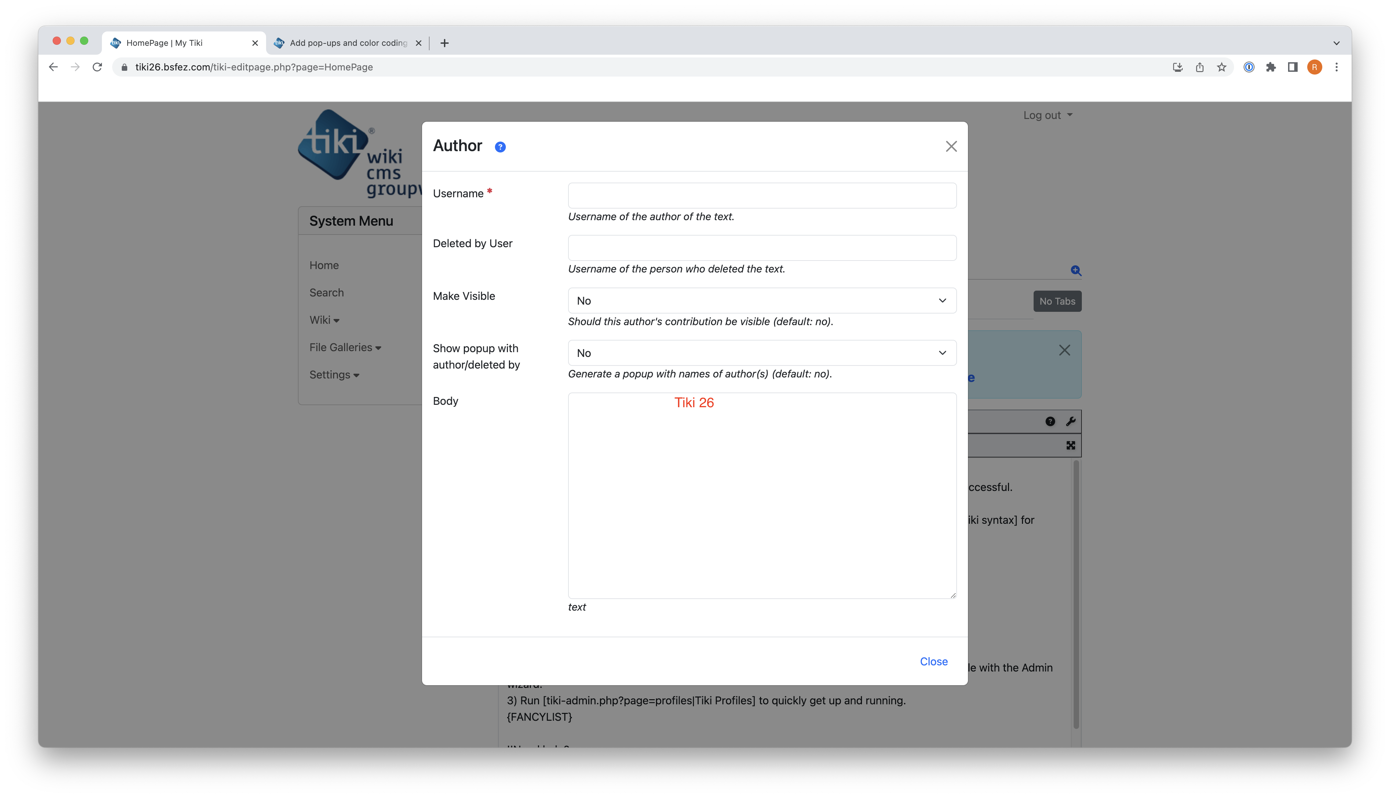Image resolution: width=1390 pixels, height=798 pixels.
Task: Open the Log out dropdown
Action: [1047, 115]
